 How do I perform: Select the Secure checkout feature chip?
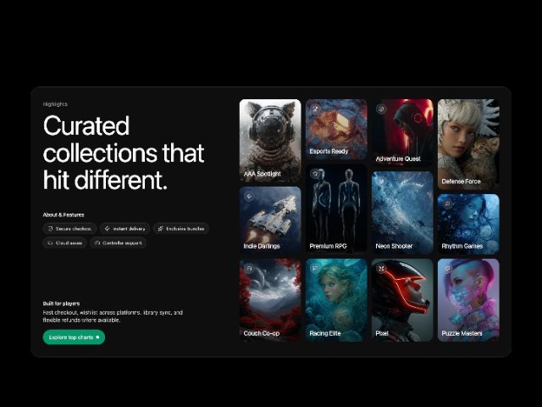69,228
